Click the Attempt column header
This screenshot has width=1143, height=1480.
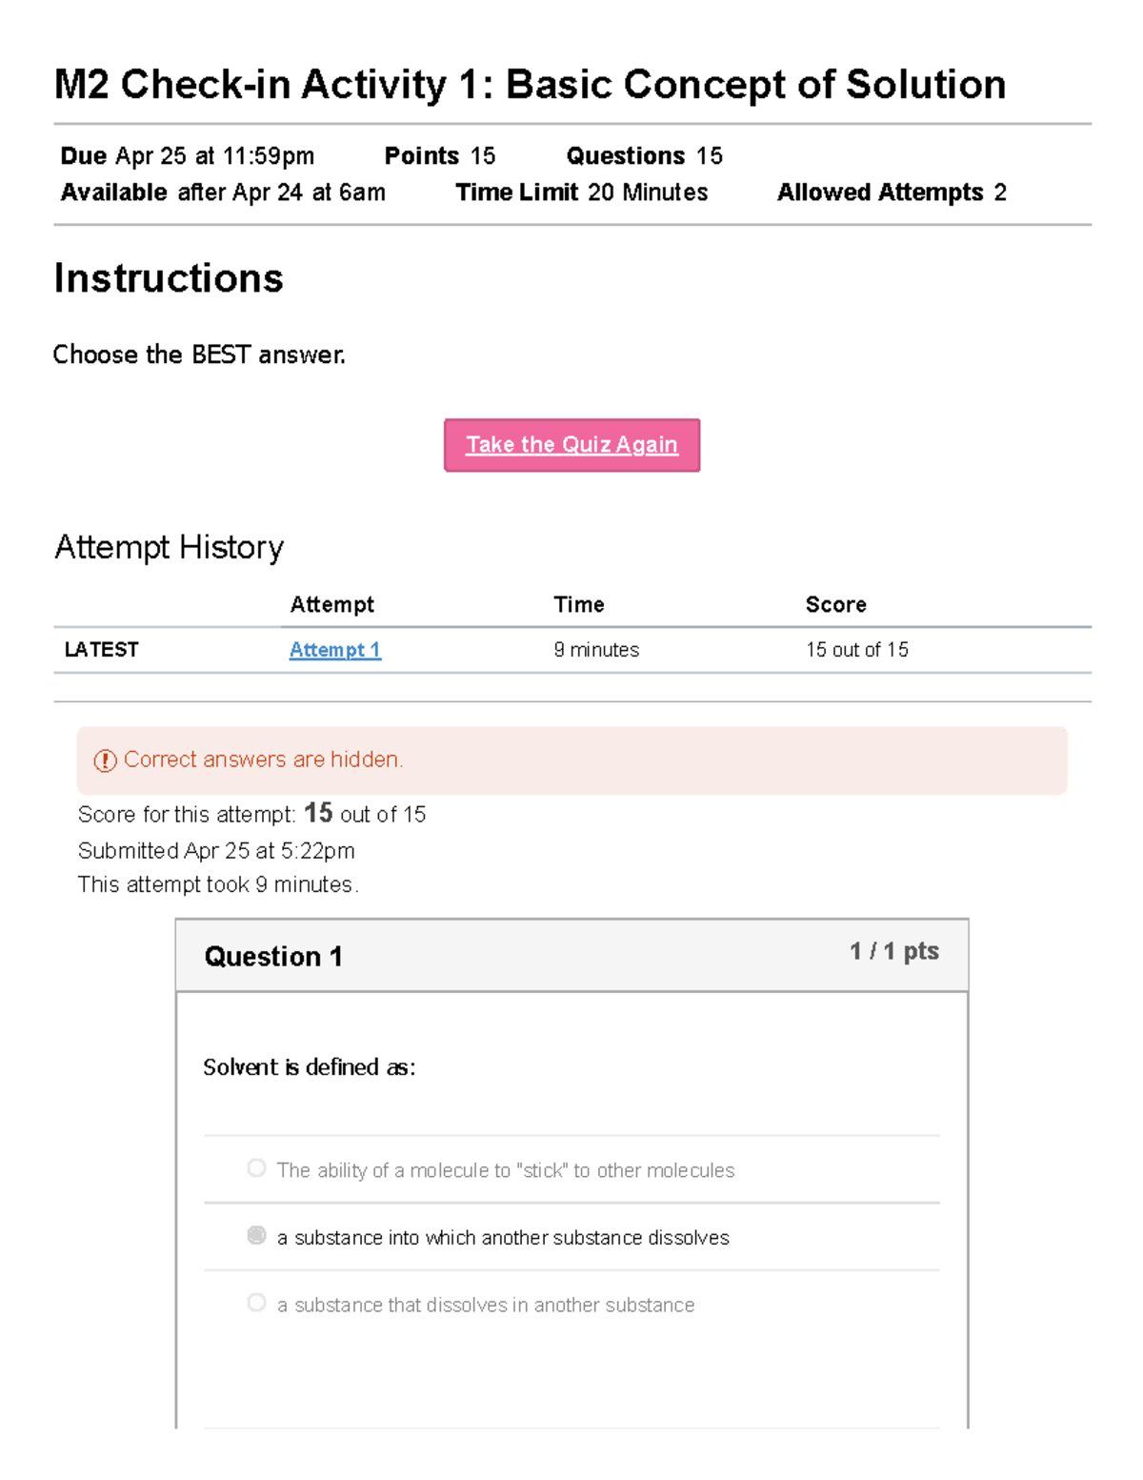332,604
